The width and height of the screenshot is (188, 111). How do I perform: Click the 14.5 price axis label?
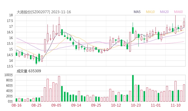(x=10, y=55)
